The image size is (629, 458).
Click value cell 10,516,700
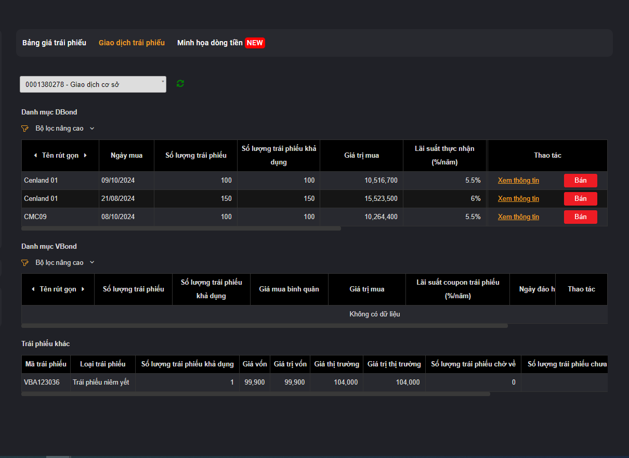(x=362, y=181)
